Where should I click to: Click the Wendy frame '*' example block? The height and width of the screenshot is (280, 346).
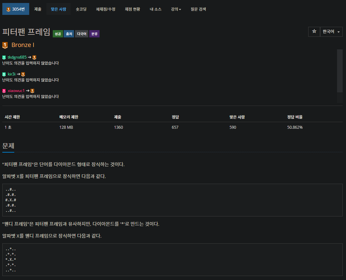click(173, 260)
